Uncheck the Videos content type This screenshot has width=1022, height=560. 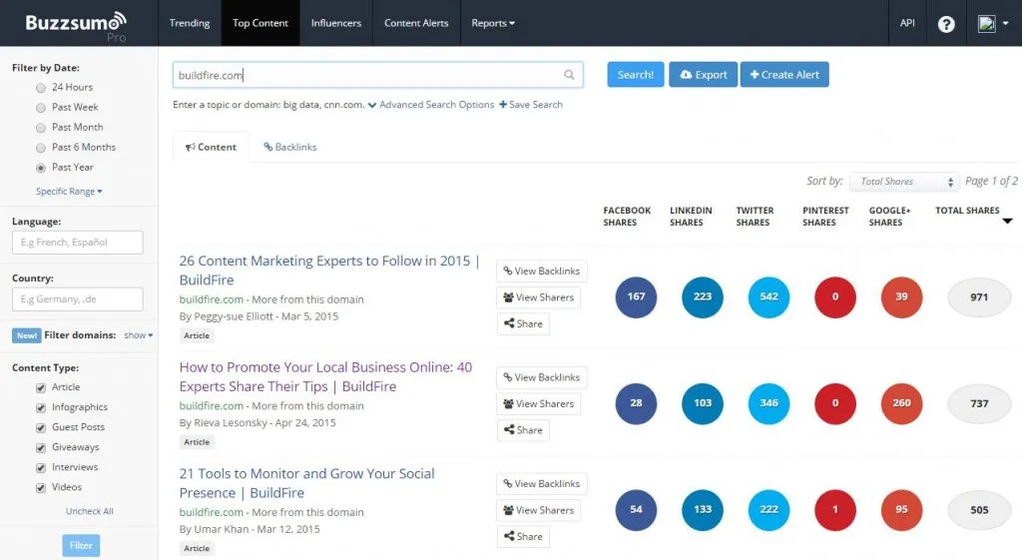41,488
